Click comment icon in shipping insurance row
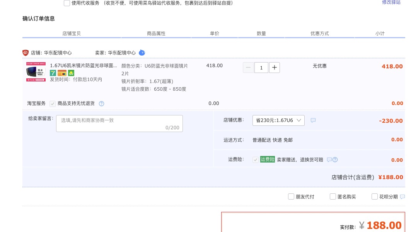 pyautogui.click(x=329, y=159)
